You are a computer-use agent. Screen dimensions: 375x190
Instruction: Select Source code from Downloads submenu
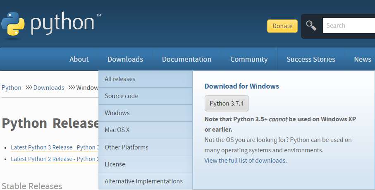[146, 96]
